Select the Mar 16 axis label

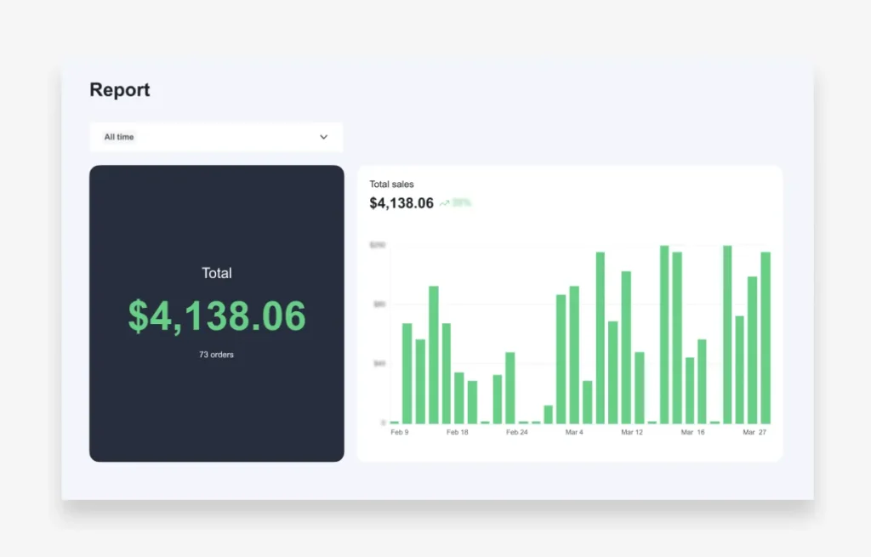coord(692,432)
